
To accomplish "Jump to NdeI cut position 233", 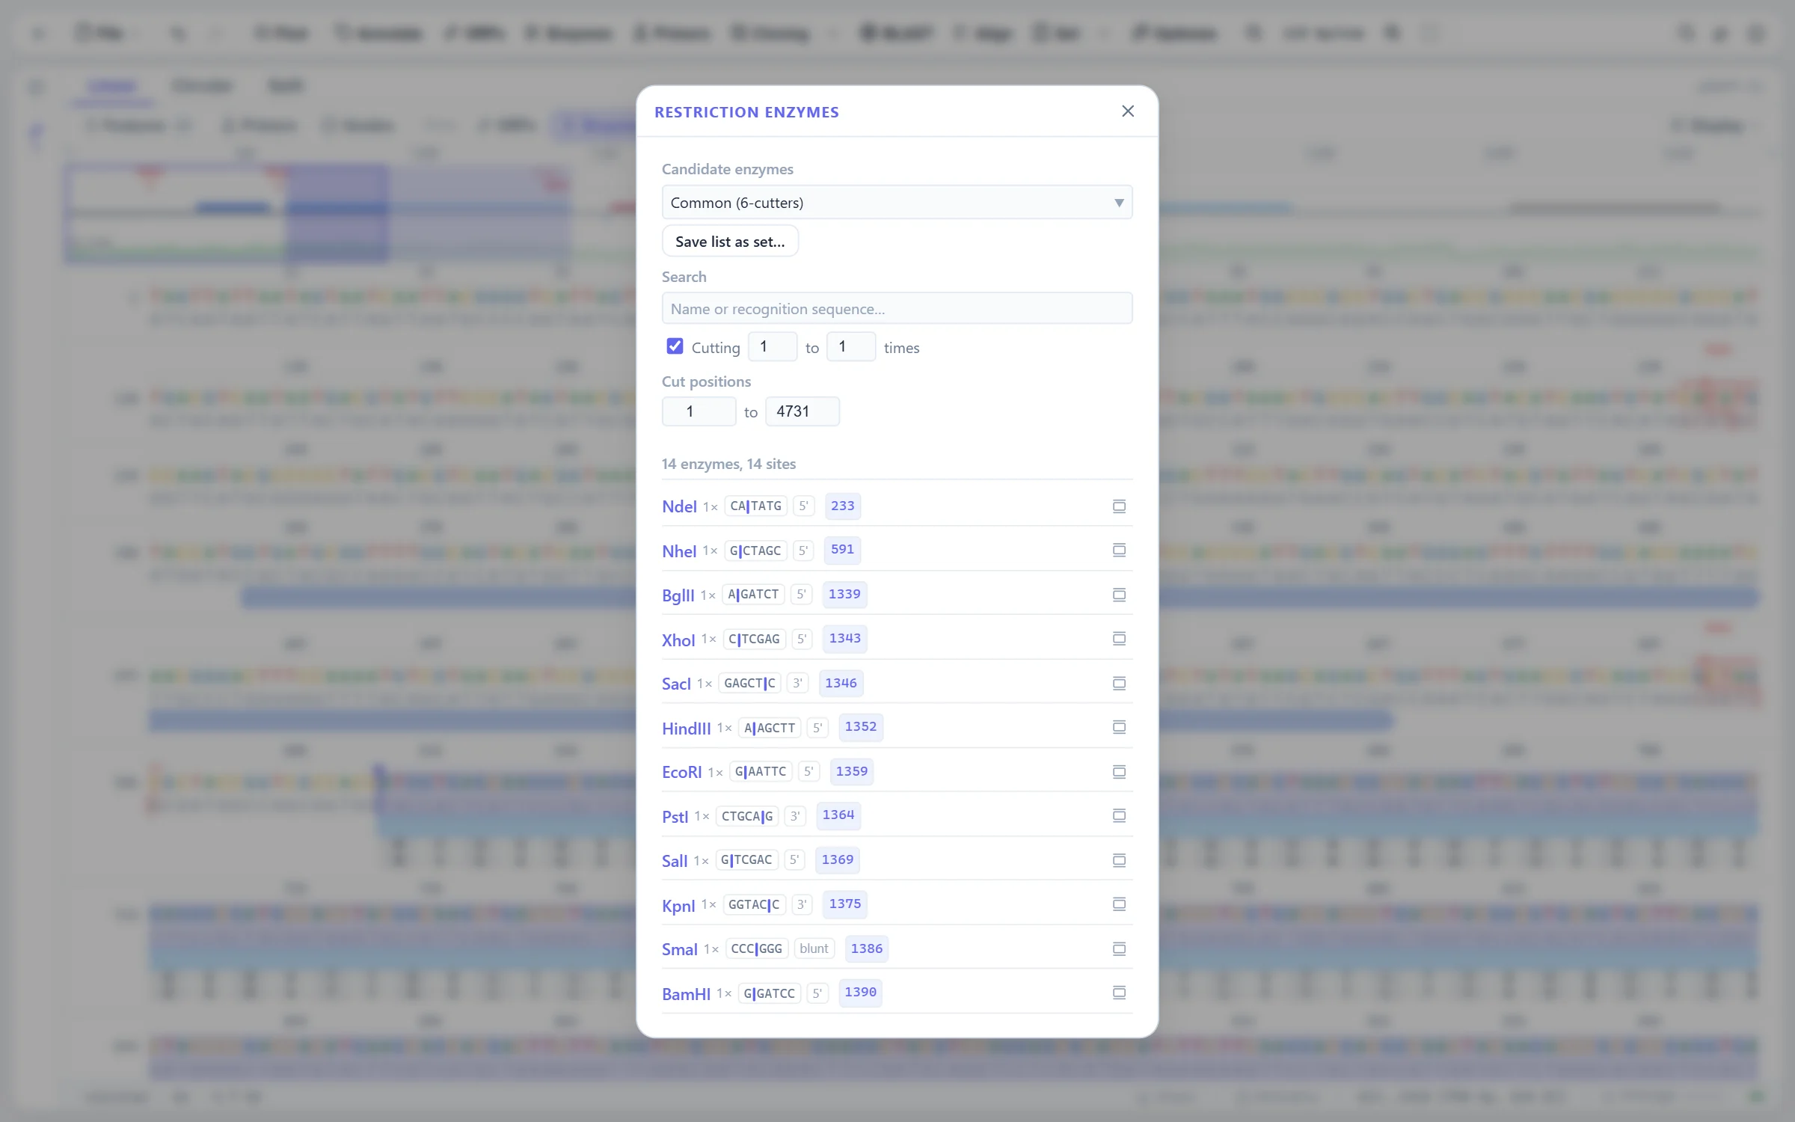I will coord(843,506).
